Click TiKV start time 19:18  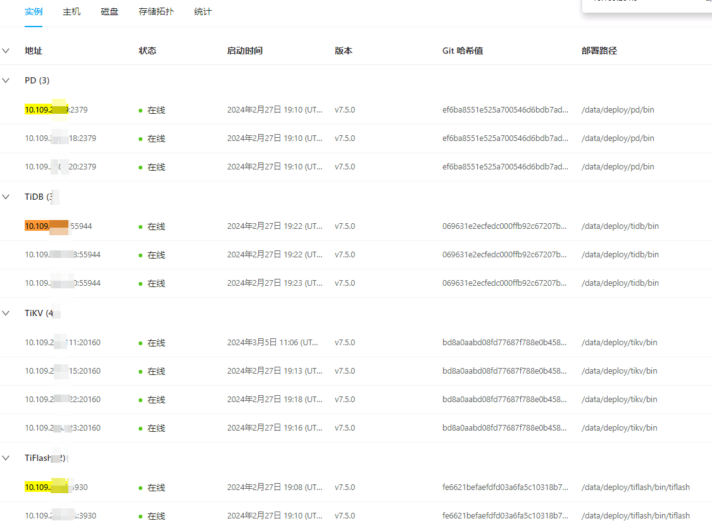click(x=275, y=400)
